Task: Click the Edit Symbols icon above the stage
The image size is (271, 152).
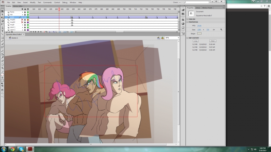Action: pos(162,38)
